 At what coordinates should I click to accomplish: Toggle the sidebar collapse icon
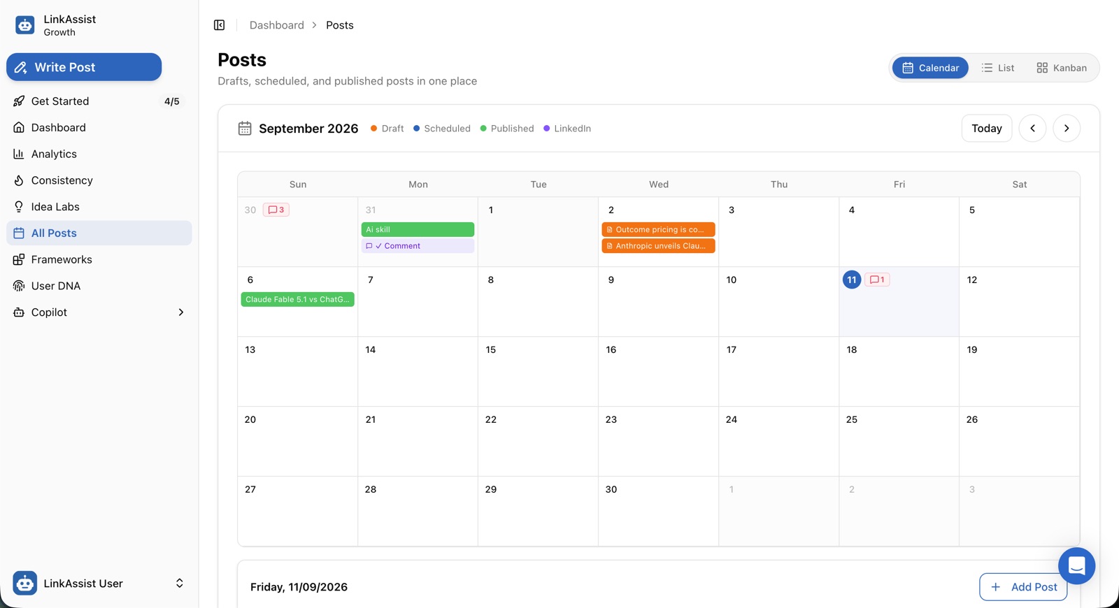[219, 25]
